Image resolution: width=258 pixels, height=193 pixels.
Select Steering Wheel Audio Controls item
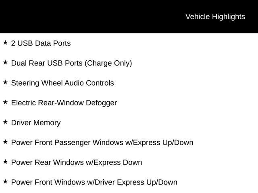point(62,83)
